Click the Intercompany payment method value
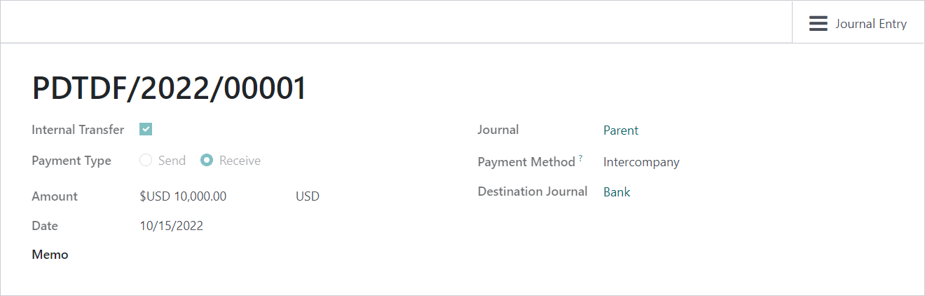Viewport: 925px width, 296px height. coord(641,162)
